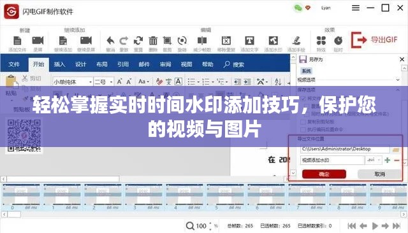Click the export folder path field
Viewport: 408px width, 233px height.
[x=345, y=149]
